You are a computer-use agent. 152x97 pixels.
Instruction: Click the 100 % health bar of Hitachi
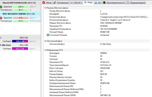pyautogui.click(x=21, y=7)
